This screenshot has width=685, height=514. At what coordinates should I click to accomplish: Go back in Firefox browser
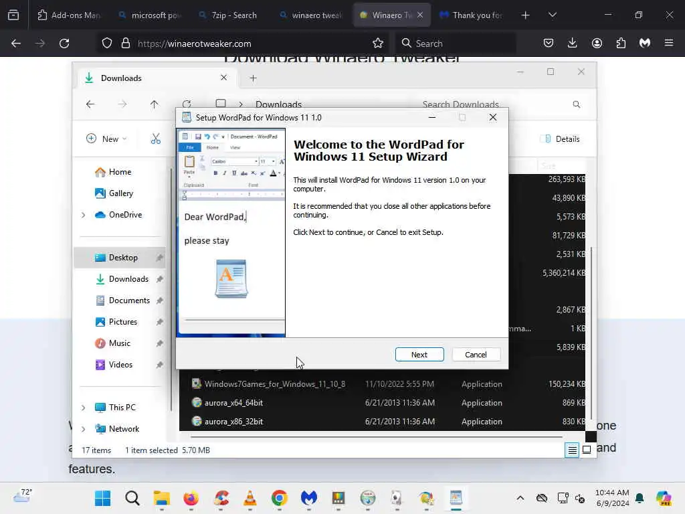(16, 44)
